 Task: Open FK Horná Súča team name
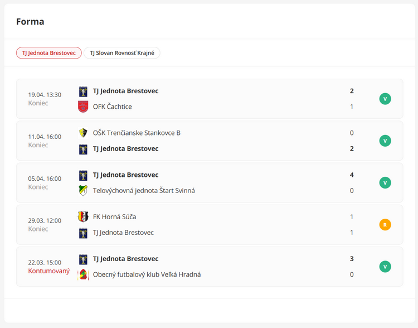tap(114, 216)
